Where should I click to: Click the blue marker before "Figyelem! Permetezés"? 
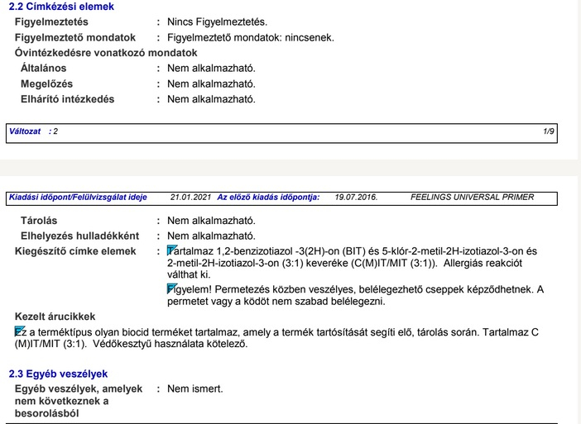pos(171,288)
